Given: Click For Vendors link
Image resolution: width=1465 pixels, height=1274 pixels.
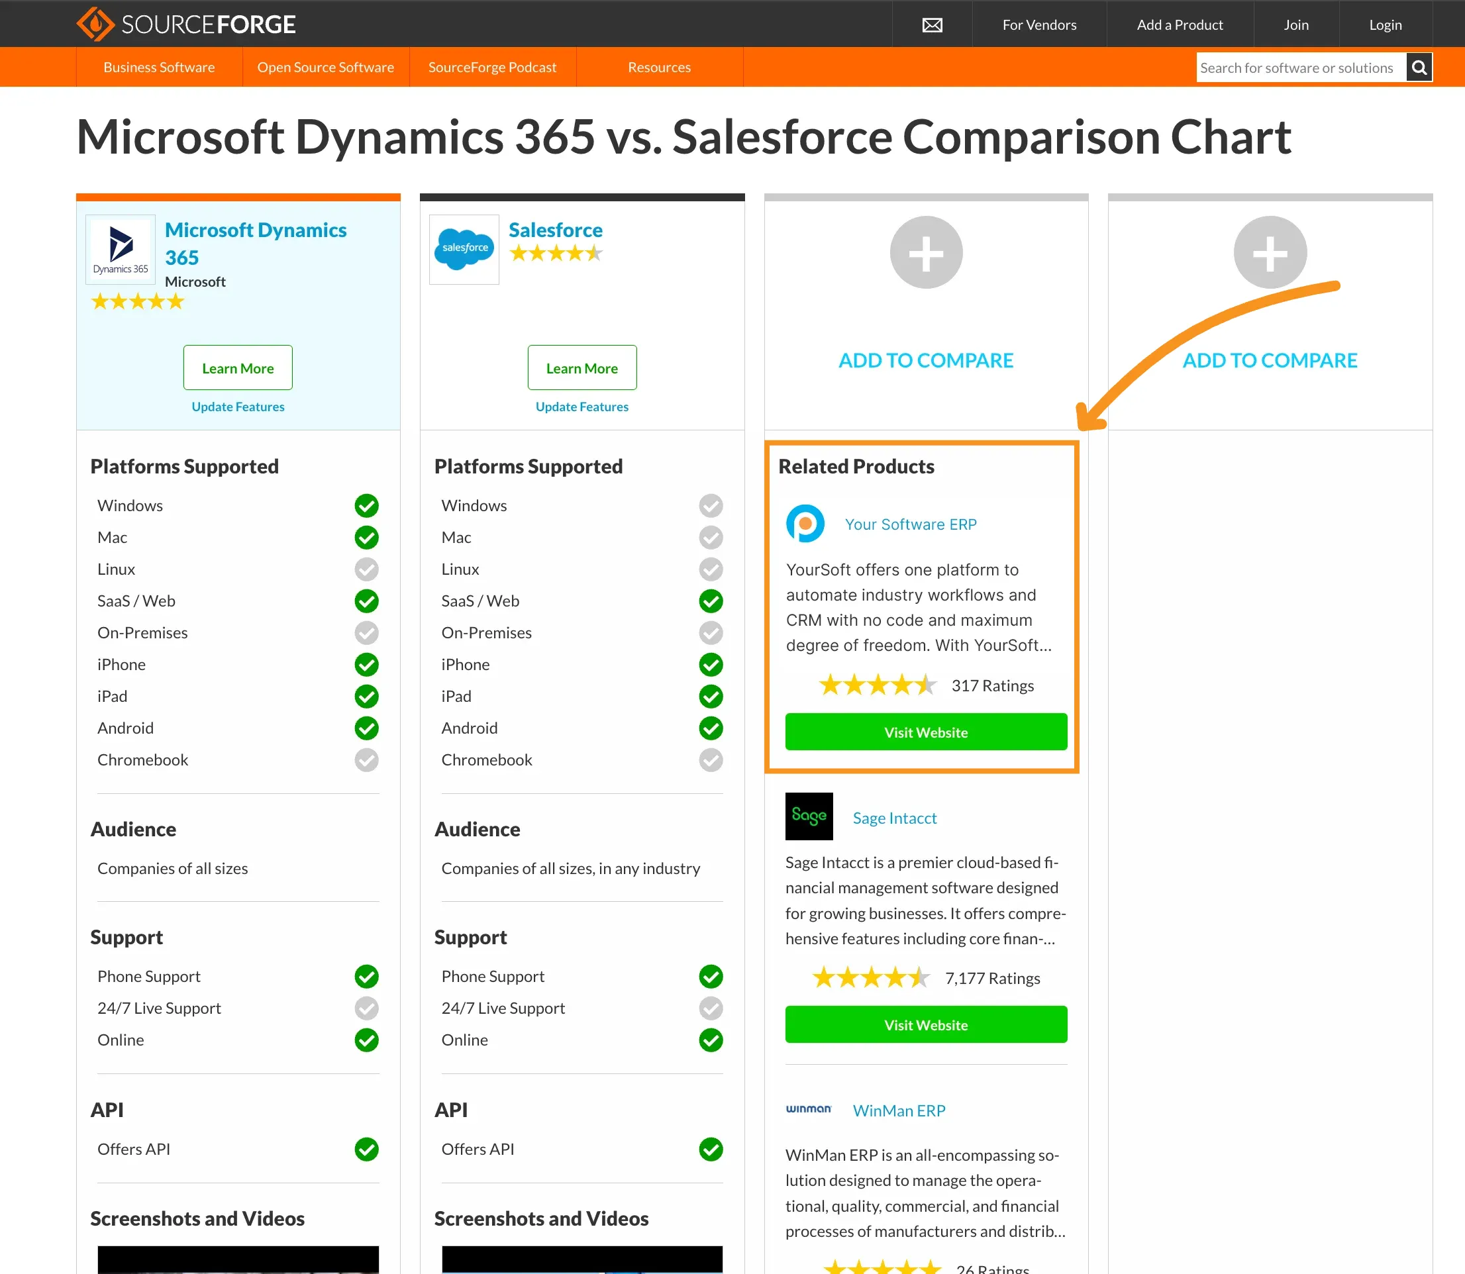Looking at the screenshot, I should (1039, 25).
